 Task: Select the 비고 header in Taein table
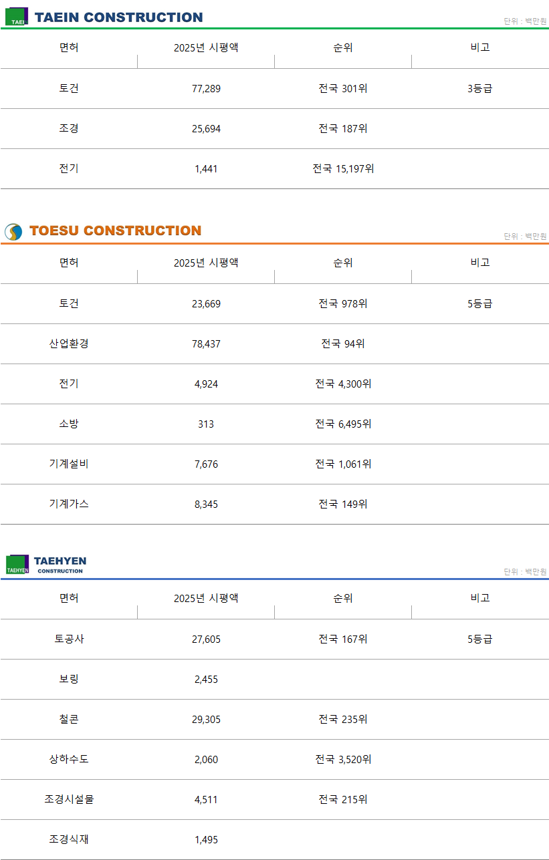pos(480,47)
